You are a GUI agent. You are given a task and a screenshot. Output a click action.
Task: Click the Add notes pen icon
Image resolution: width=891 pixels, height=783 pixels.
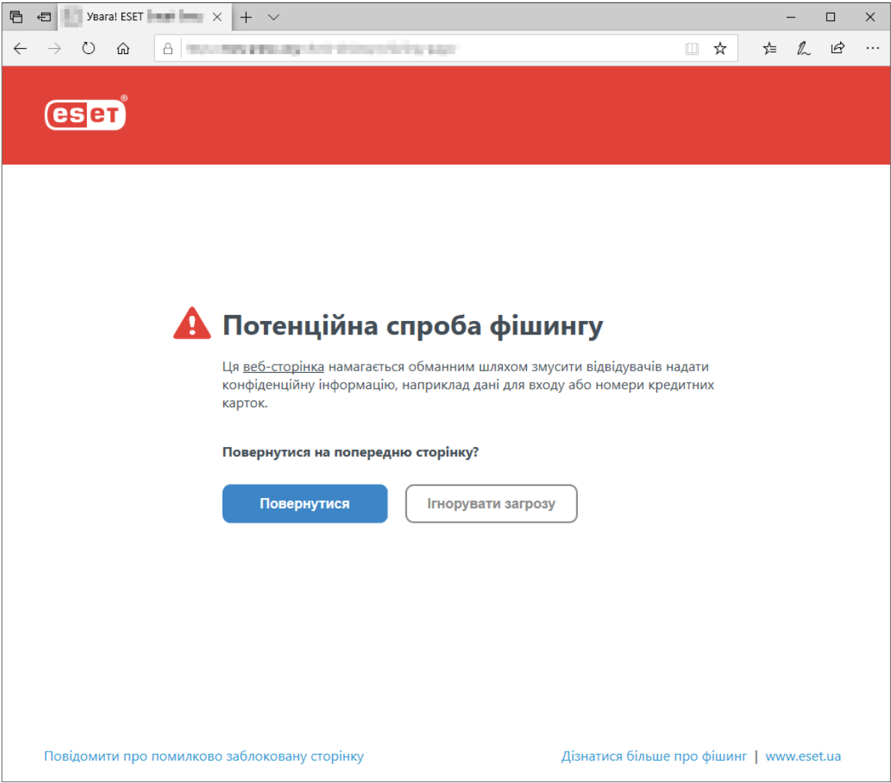(x=803, y=49)
